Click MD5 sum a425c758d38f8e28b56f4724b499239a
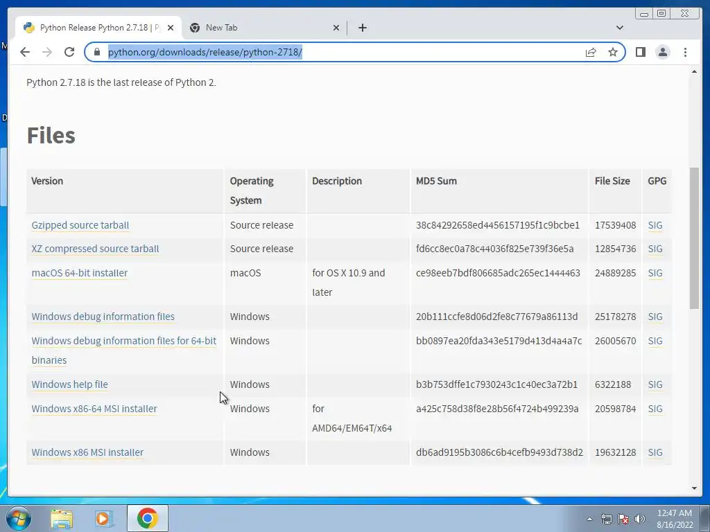 click(497, 409)
